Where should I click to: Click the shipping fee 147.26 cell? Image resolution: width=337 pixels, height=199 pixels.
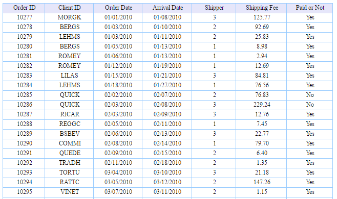click(x=262, y=182)
